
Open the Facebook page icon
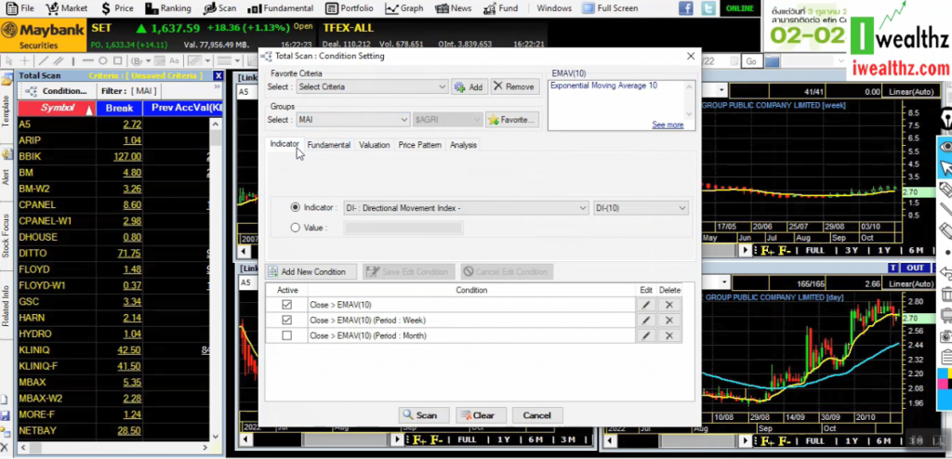685,8
